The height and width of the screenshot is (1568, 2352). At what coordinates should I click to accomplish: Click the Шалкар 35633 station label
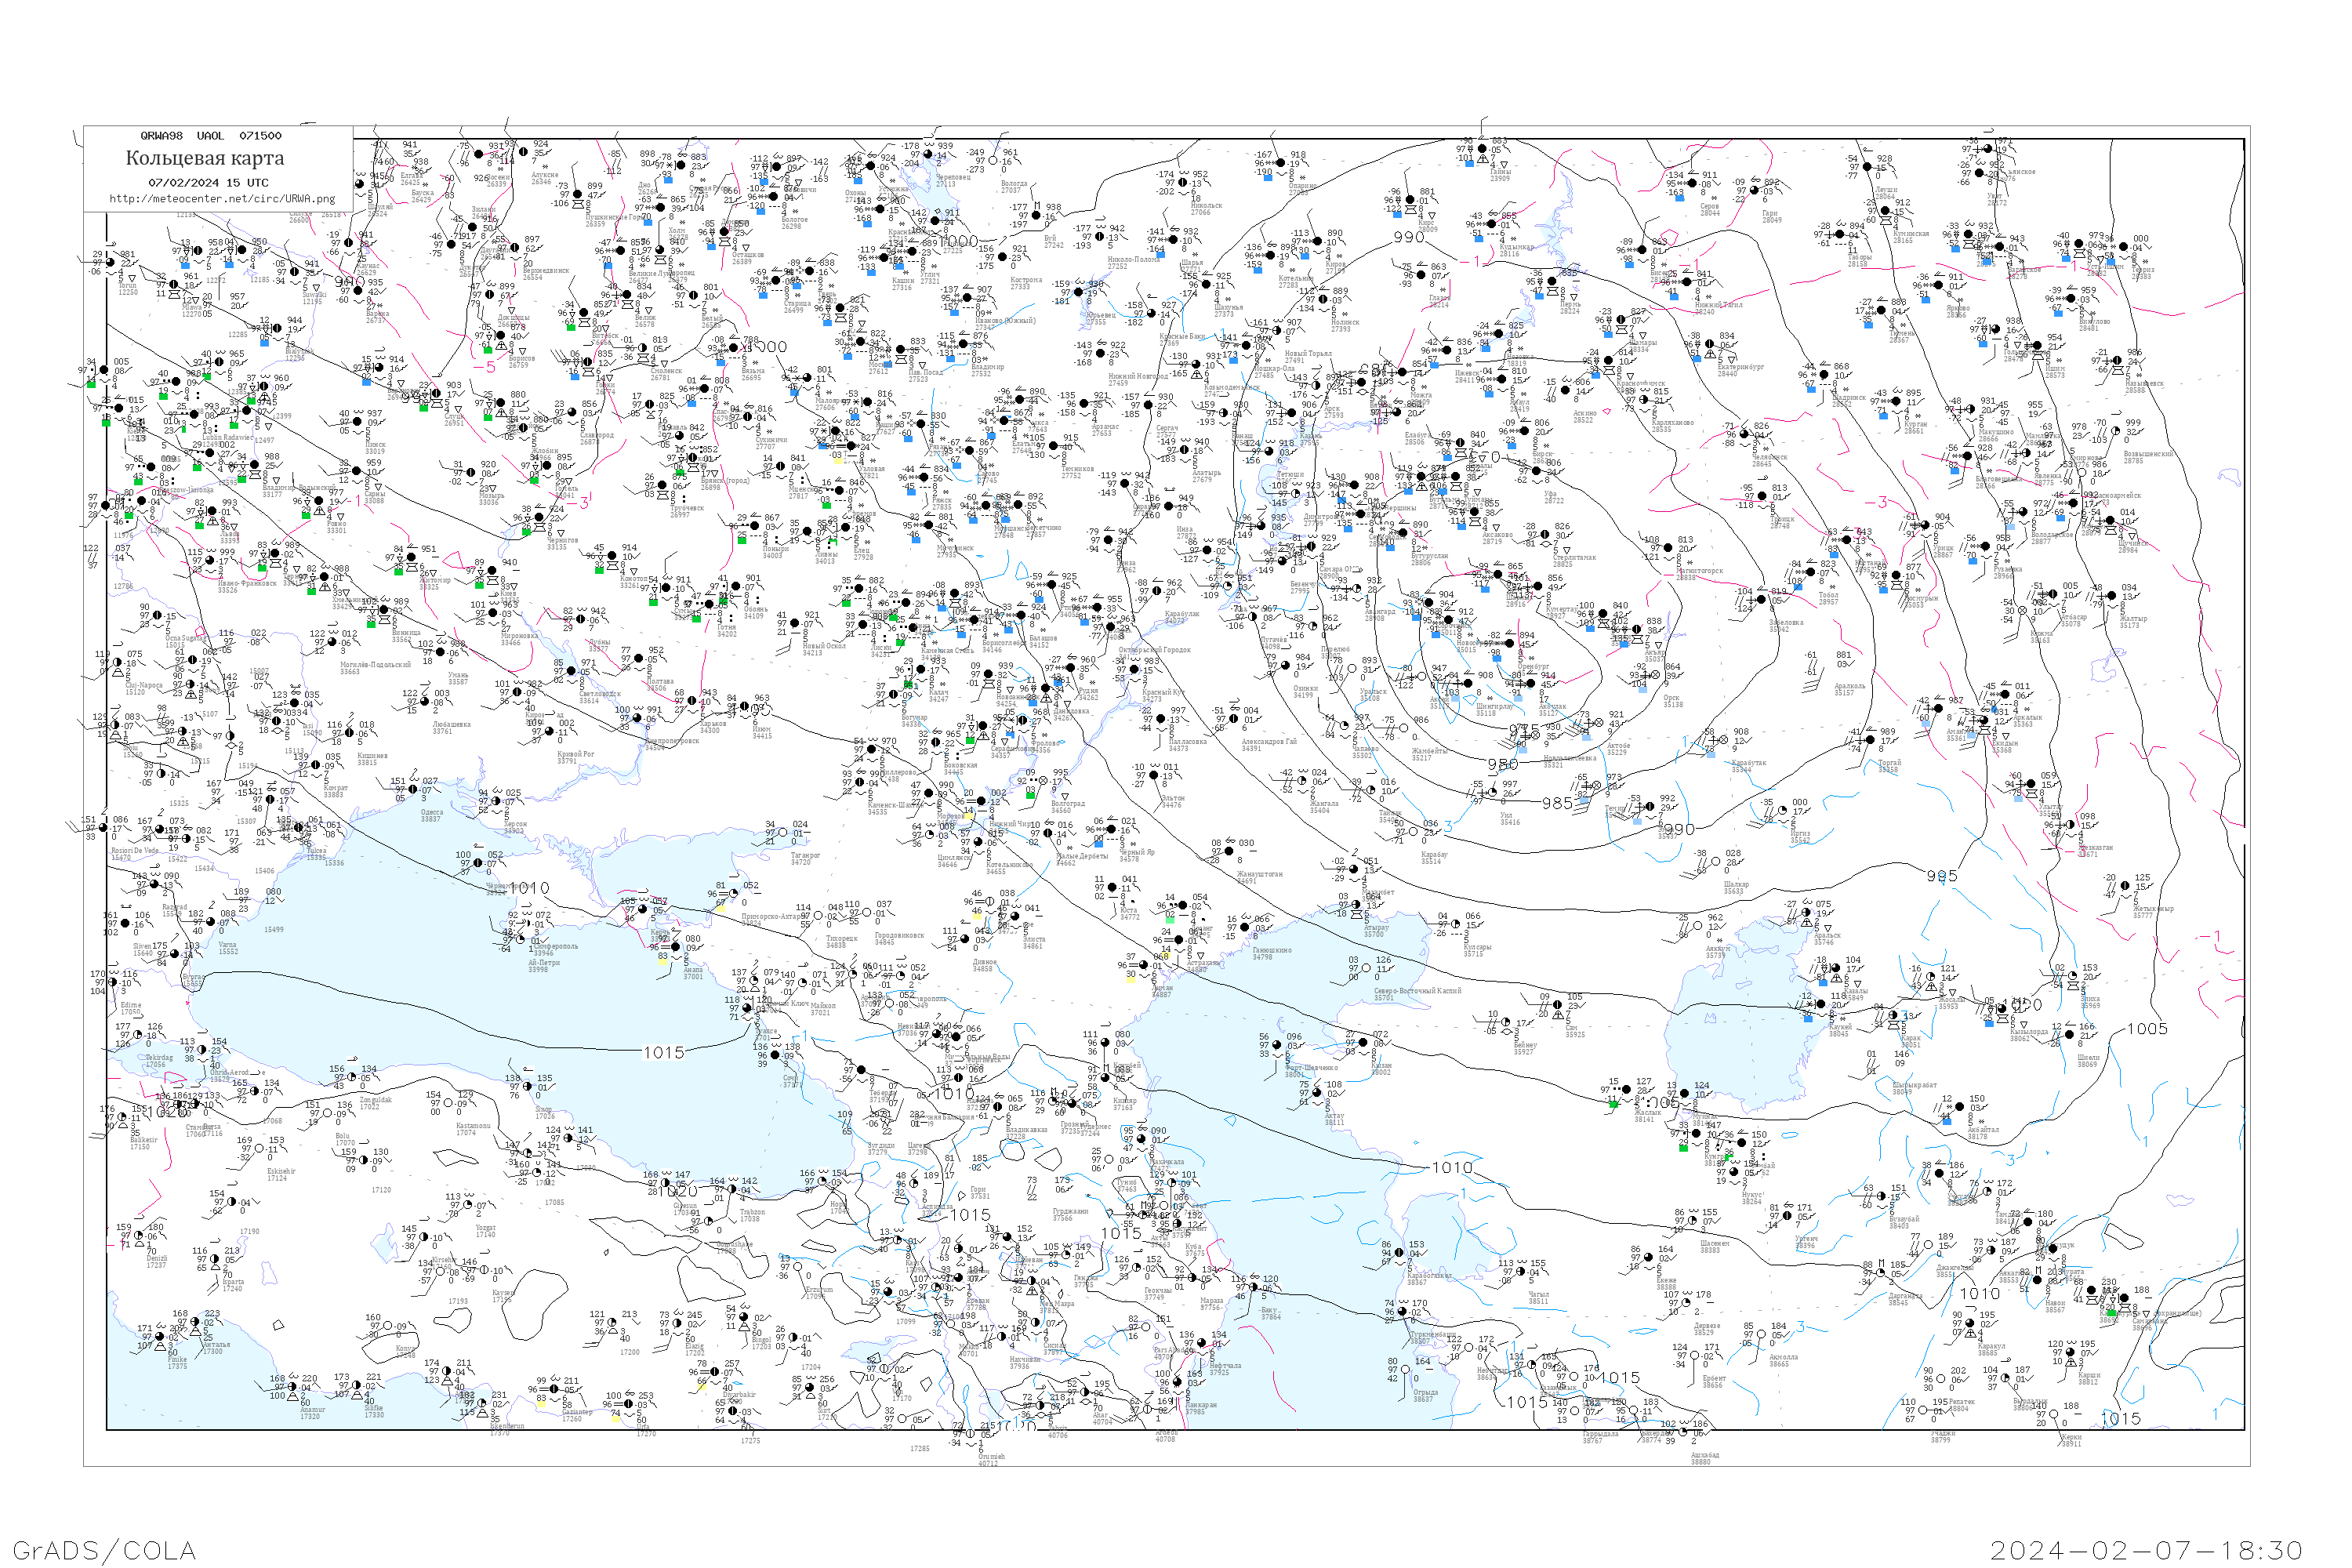coord(1736,887)
